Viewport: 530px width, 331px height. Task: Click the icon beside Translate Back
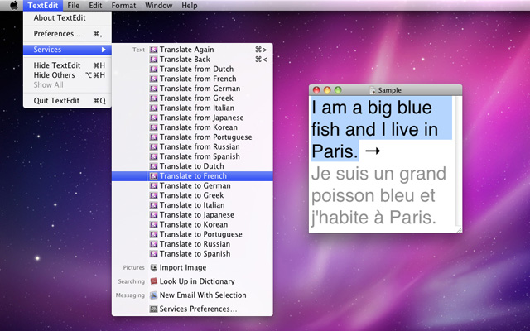pos(153,60)
